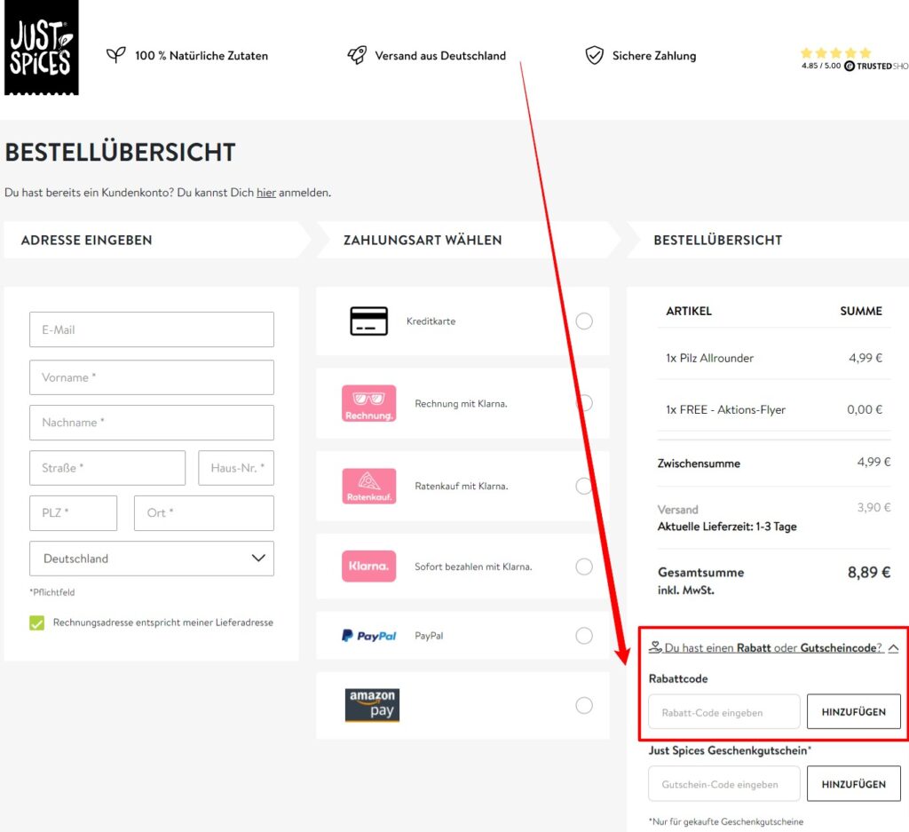909x832 pixels.
Task: Click the E-Mail input field
Action: [x=152, y=329]
